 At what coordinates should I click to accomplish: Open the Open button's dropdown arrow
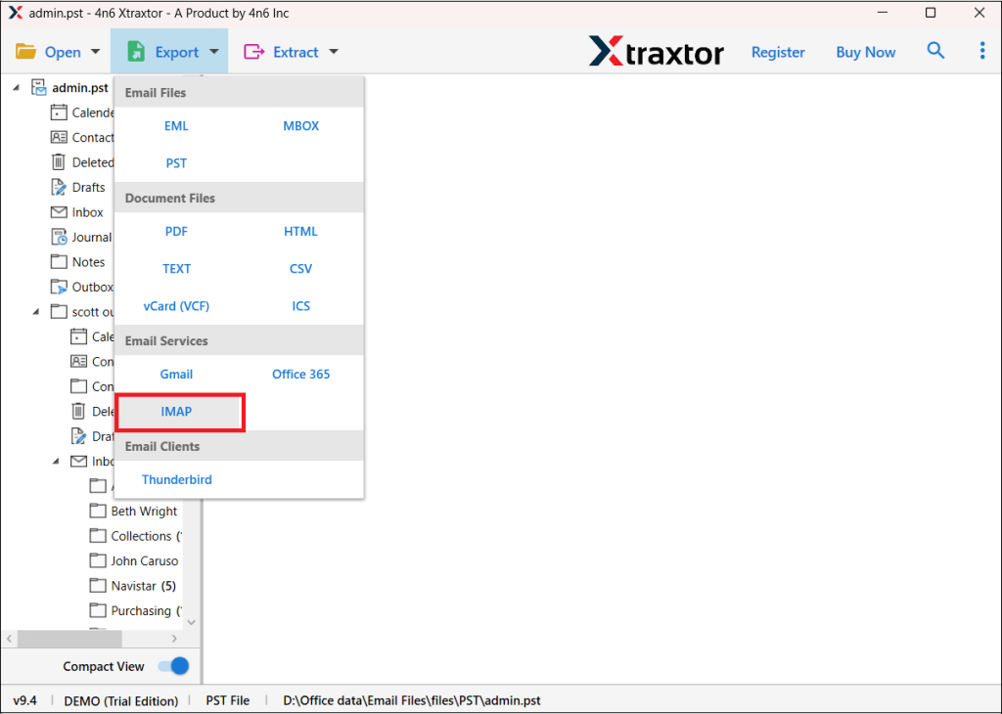(95, 50)
